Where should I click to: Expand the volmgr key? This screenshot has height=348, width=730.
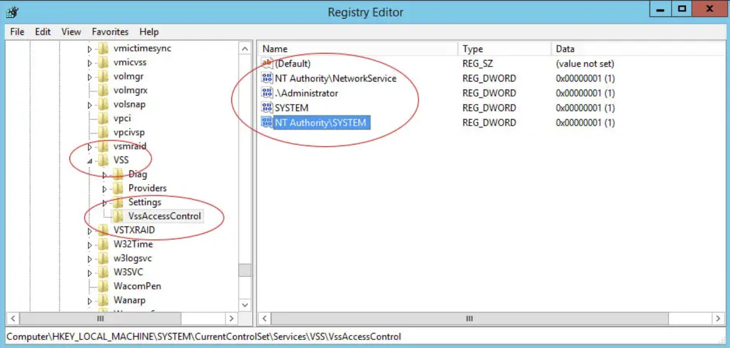tap(90, 77)
